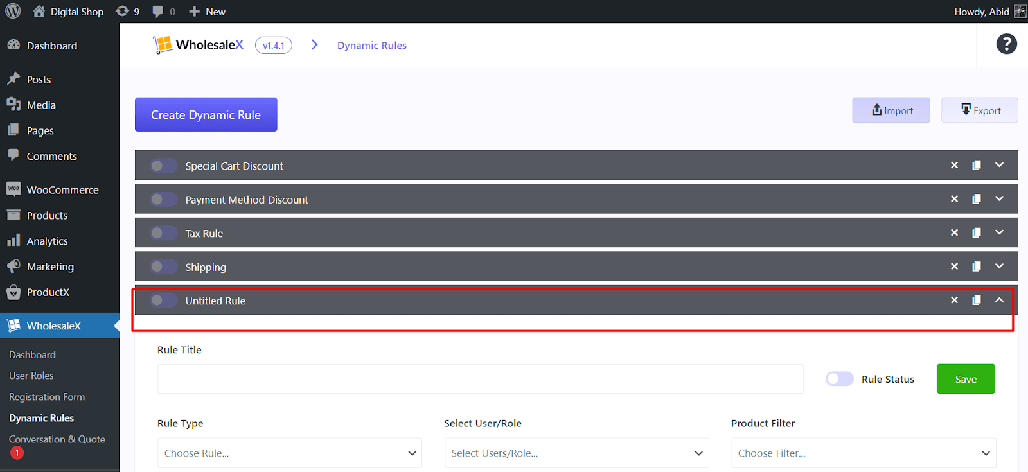Open the WholesaleX Dashboard submenu item
The height and width of the screenshot is (472, 1028).
click(32, 354)
